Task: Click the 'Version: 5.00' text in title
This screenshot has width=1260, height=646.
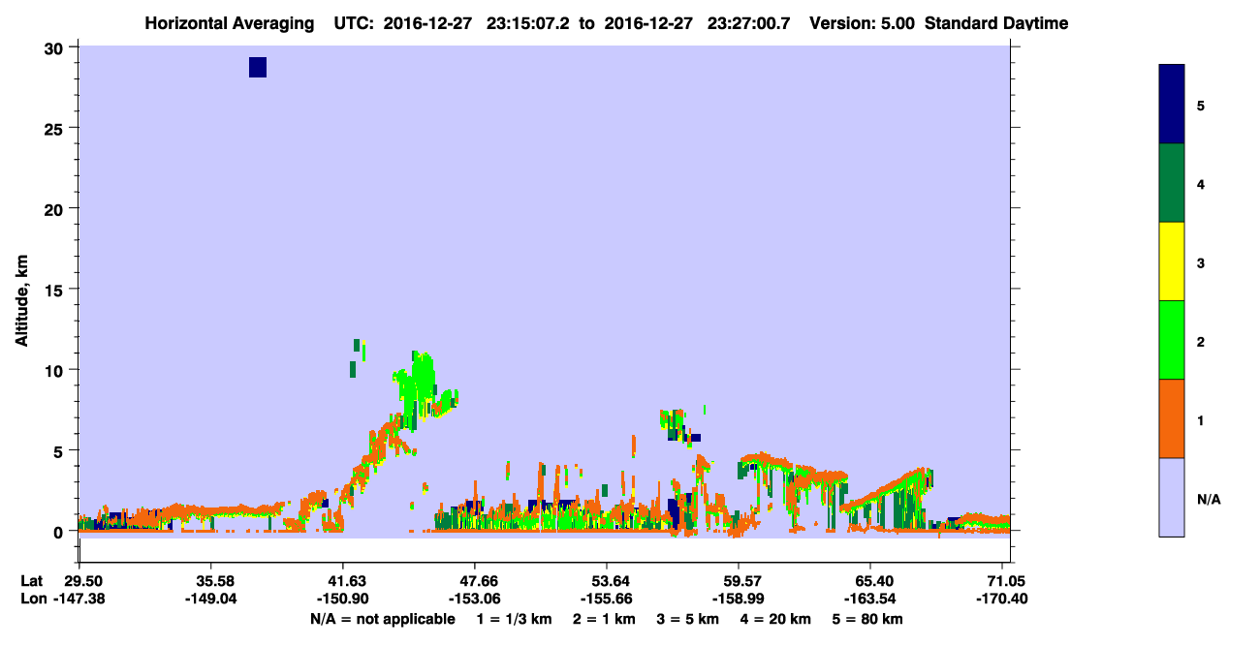Action: [862, 23]
